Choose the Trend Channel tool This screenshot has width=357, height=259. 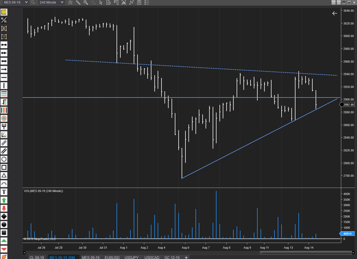pyautogui.click(x=4, y=151)
